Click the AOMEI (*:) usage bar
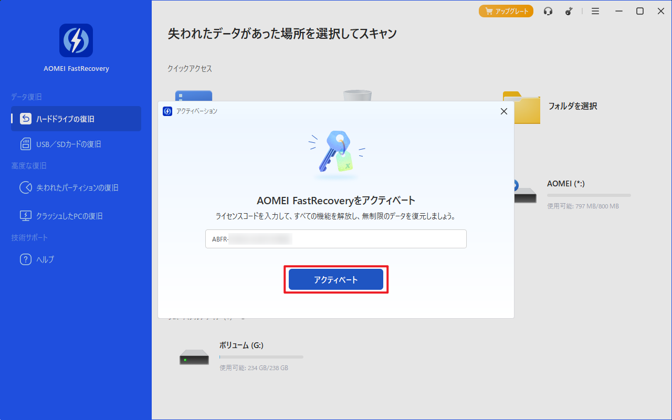672x420 pixels. point(589,195)
